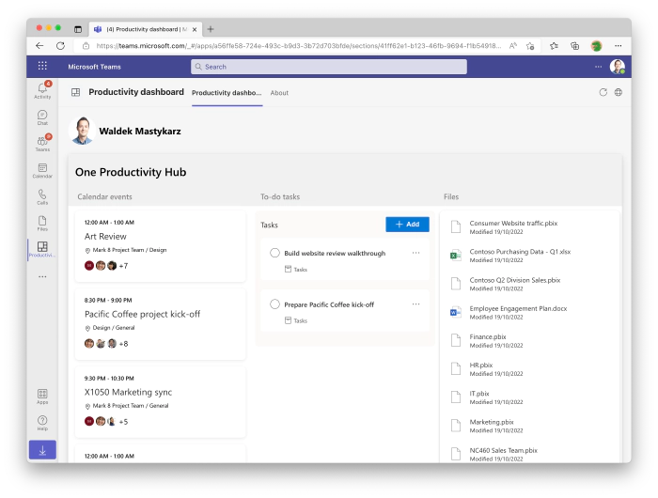
Task: Open IT.pbix file
Action: click(x=479, y=394)
